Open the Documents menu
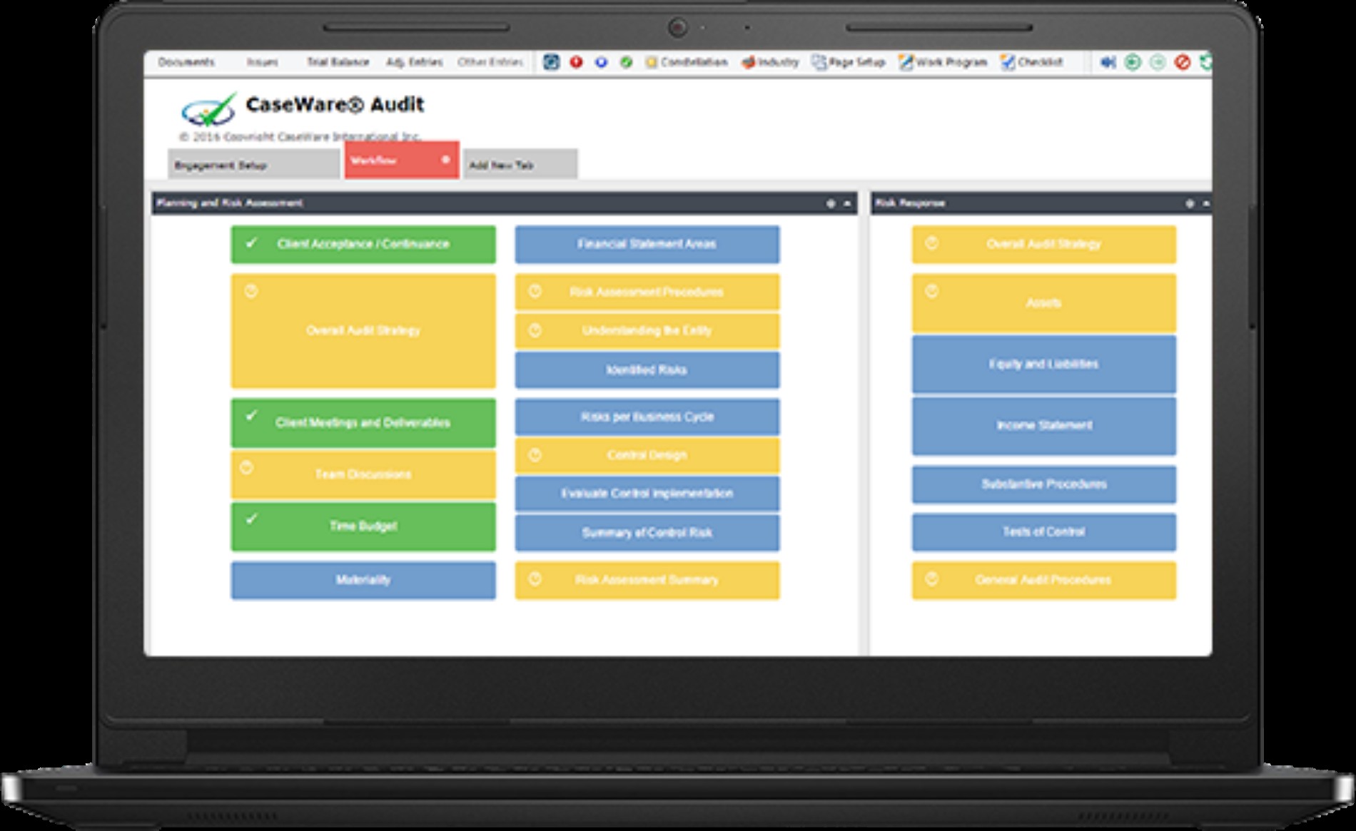Screen dimensions: 1356x831 coord(186,62)
